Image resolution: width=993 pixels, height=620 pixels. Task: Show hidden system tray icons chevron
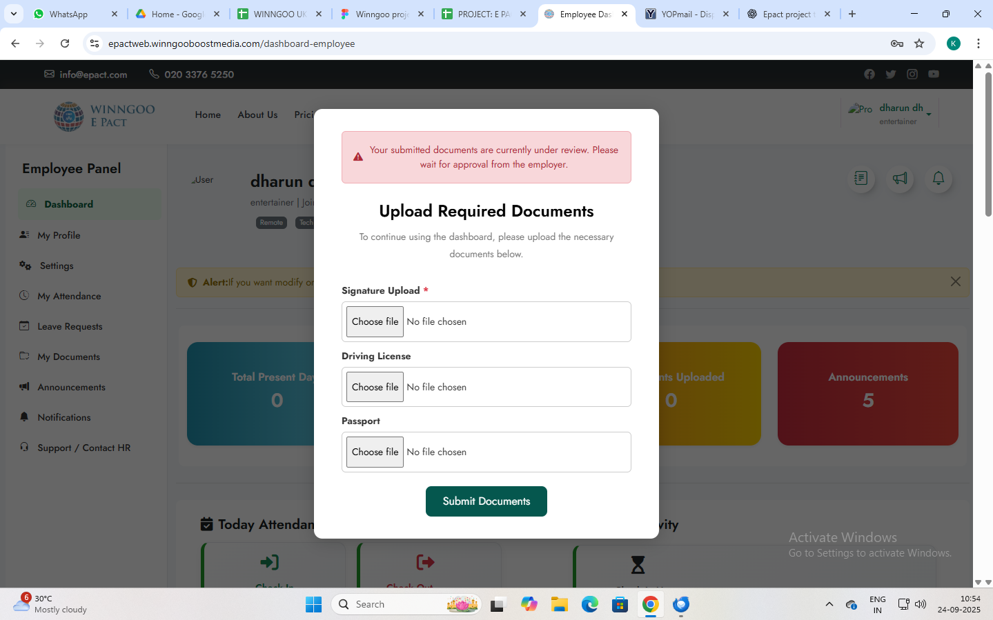coord(829,605)
